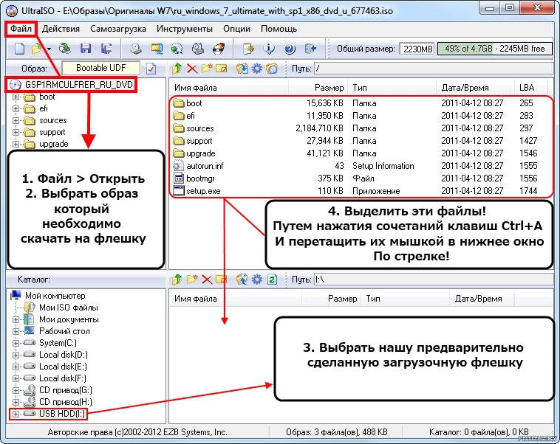Click the Help question mark icon

tap(290, 49)
